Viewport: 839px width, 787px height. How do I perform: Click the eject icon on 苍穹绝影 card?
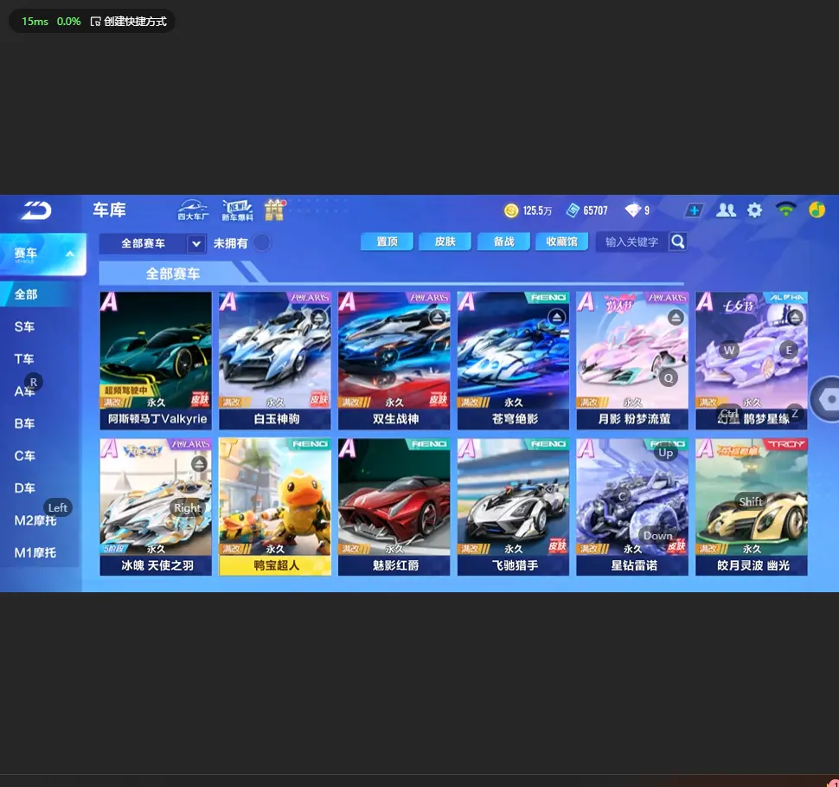[x=557, y=318]
